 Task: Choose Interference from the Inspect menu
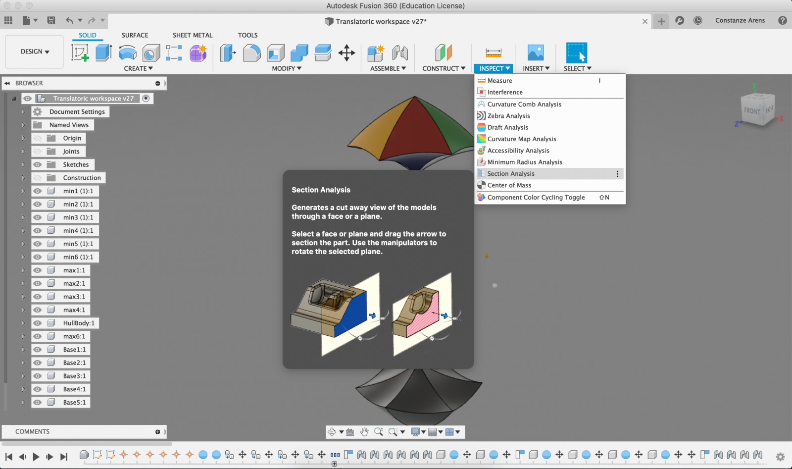click(x=549, y=92)
